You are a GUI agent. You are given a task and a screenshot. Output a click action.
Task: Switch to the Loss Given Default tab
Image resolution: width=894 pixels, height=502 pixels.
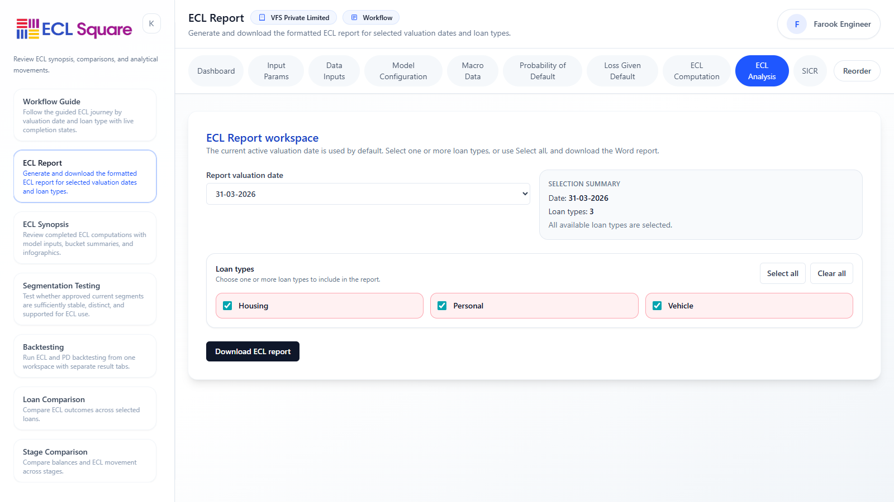[622, 71]
